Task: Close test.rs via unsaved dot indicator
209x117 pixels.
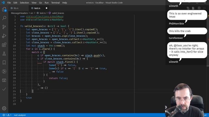Action: [x=46, y=8]
